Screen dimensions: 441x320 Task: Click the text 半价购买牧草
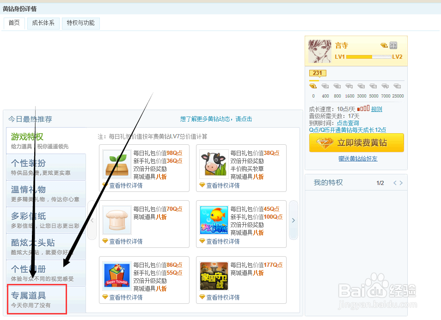(x=247, y=169)
